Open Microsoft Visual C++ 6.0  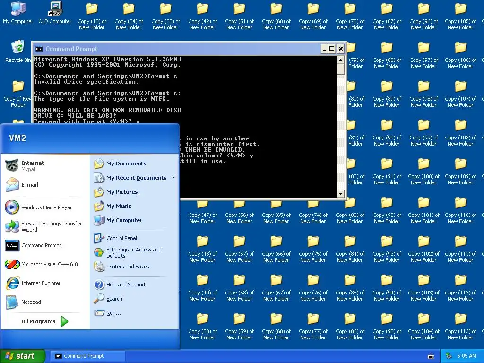click(x=45, y=264)
